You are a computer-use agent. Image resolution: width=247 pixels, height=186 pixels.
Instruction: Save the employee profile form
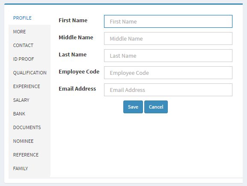coord(133,107)
